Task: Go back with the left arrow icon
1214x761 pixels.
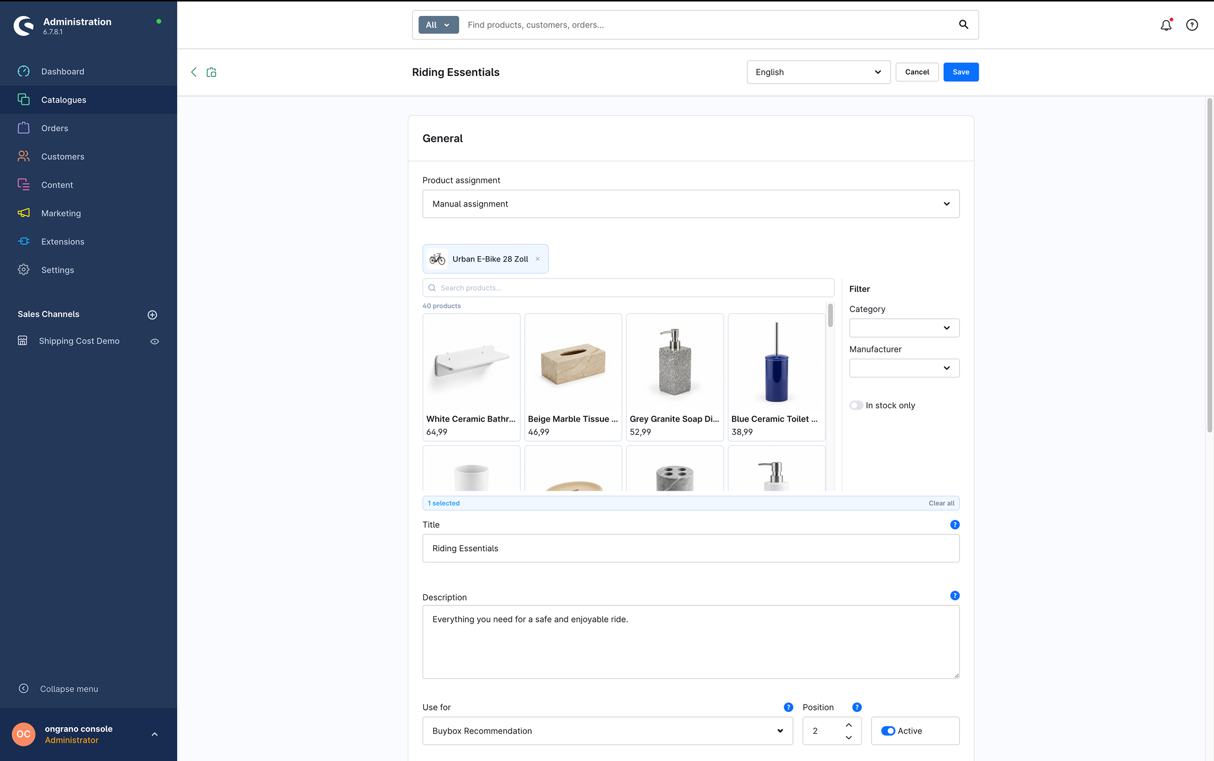Action: tap(194, 72)
